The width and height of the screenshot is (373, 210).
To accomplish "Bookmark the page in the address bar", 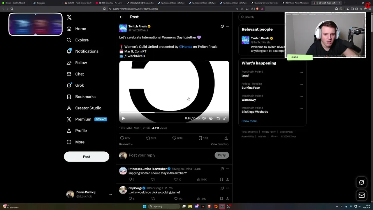I will pos(104,9).
